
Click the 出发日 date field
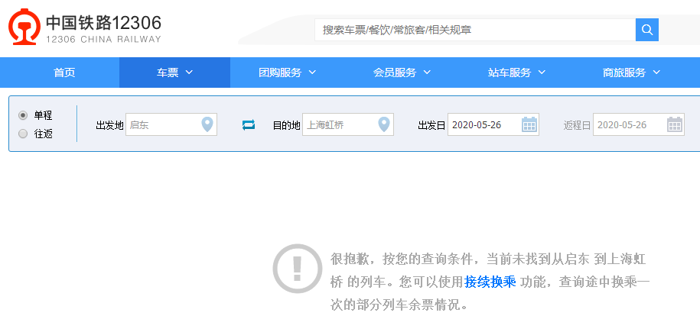pos(493,124)
